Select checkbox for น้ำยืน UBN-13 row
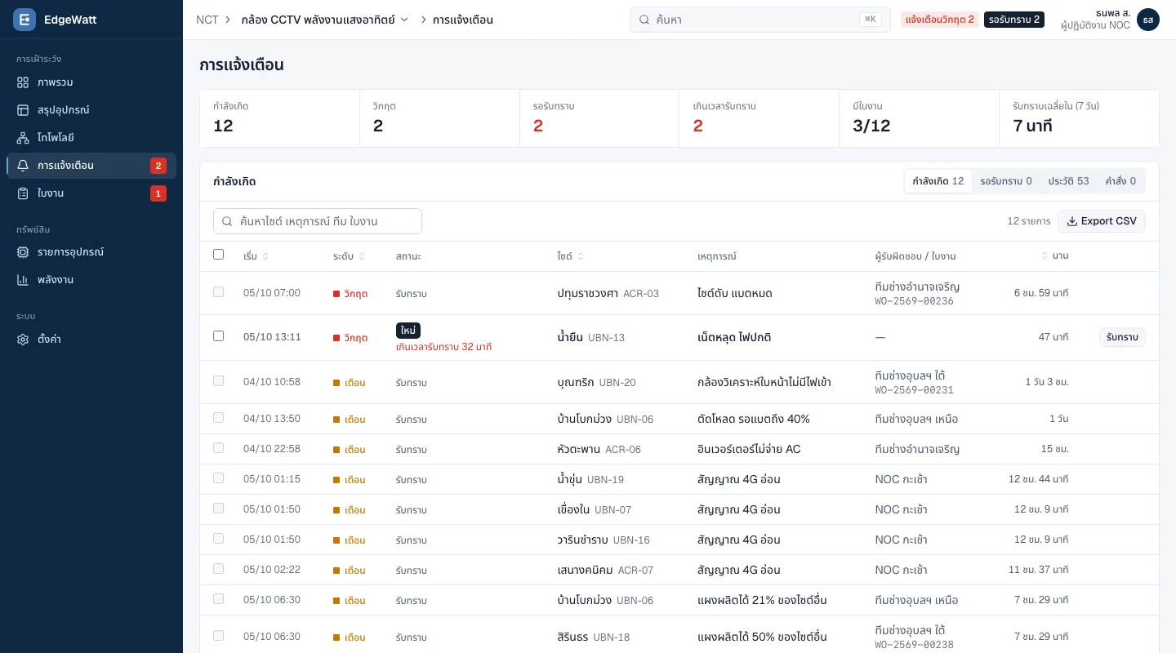This screenshot has height=653, width=1176. point(218,335)
